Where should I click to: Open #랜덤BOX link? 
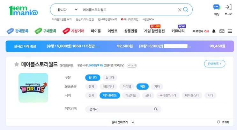click(x=148, y=19)
